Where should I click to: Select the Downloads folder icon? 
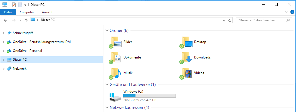point(186,58)
